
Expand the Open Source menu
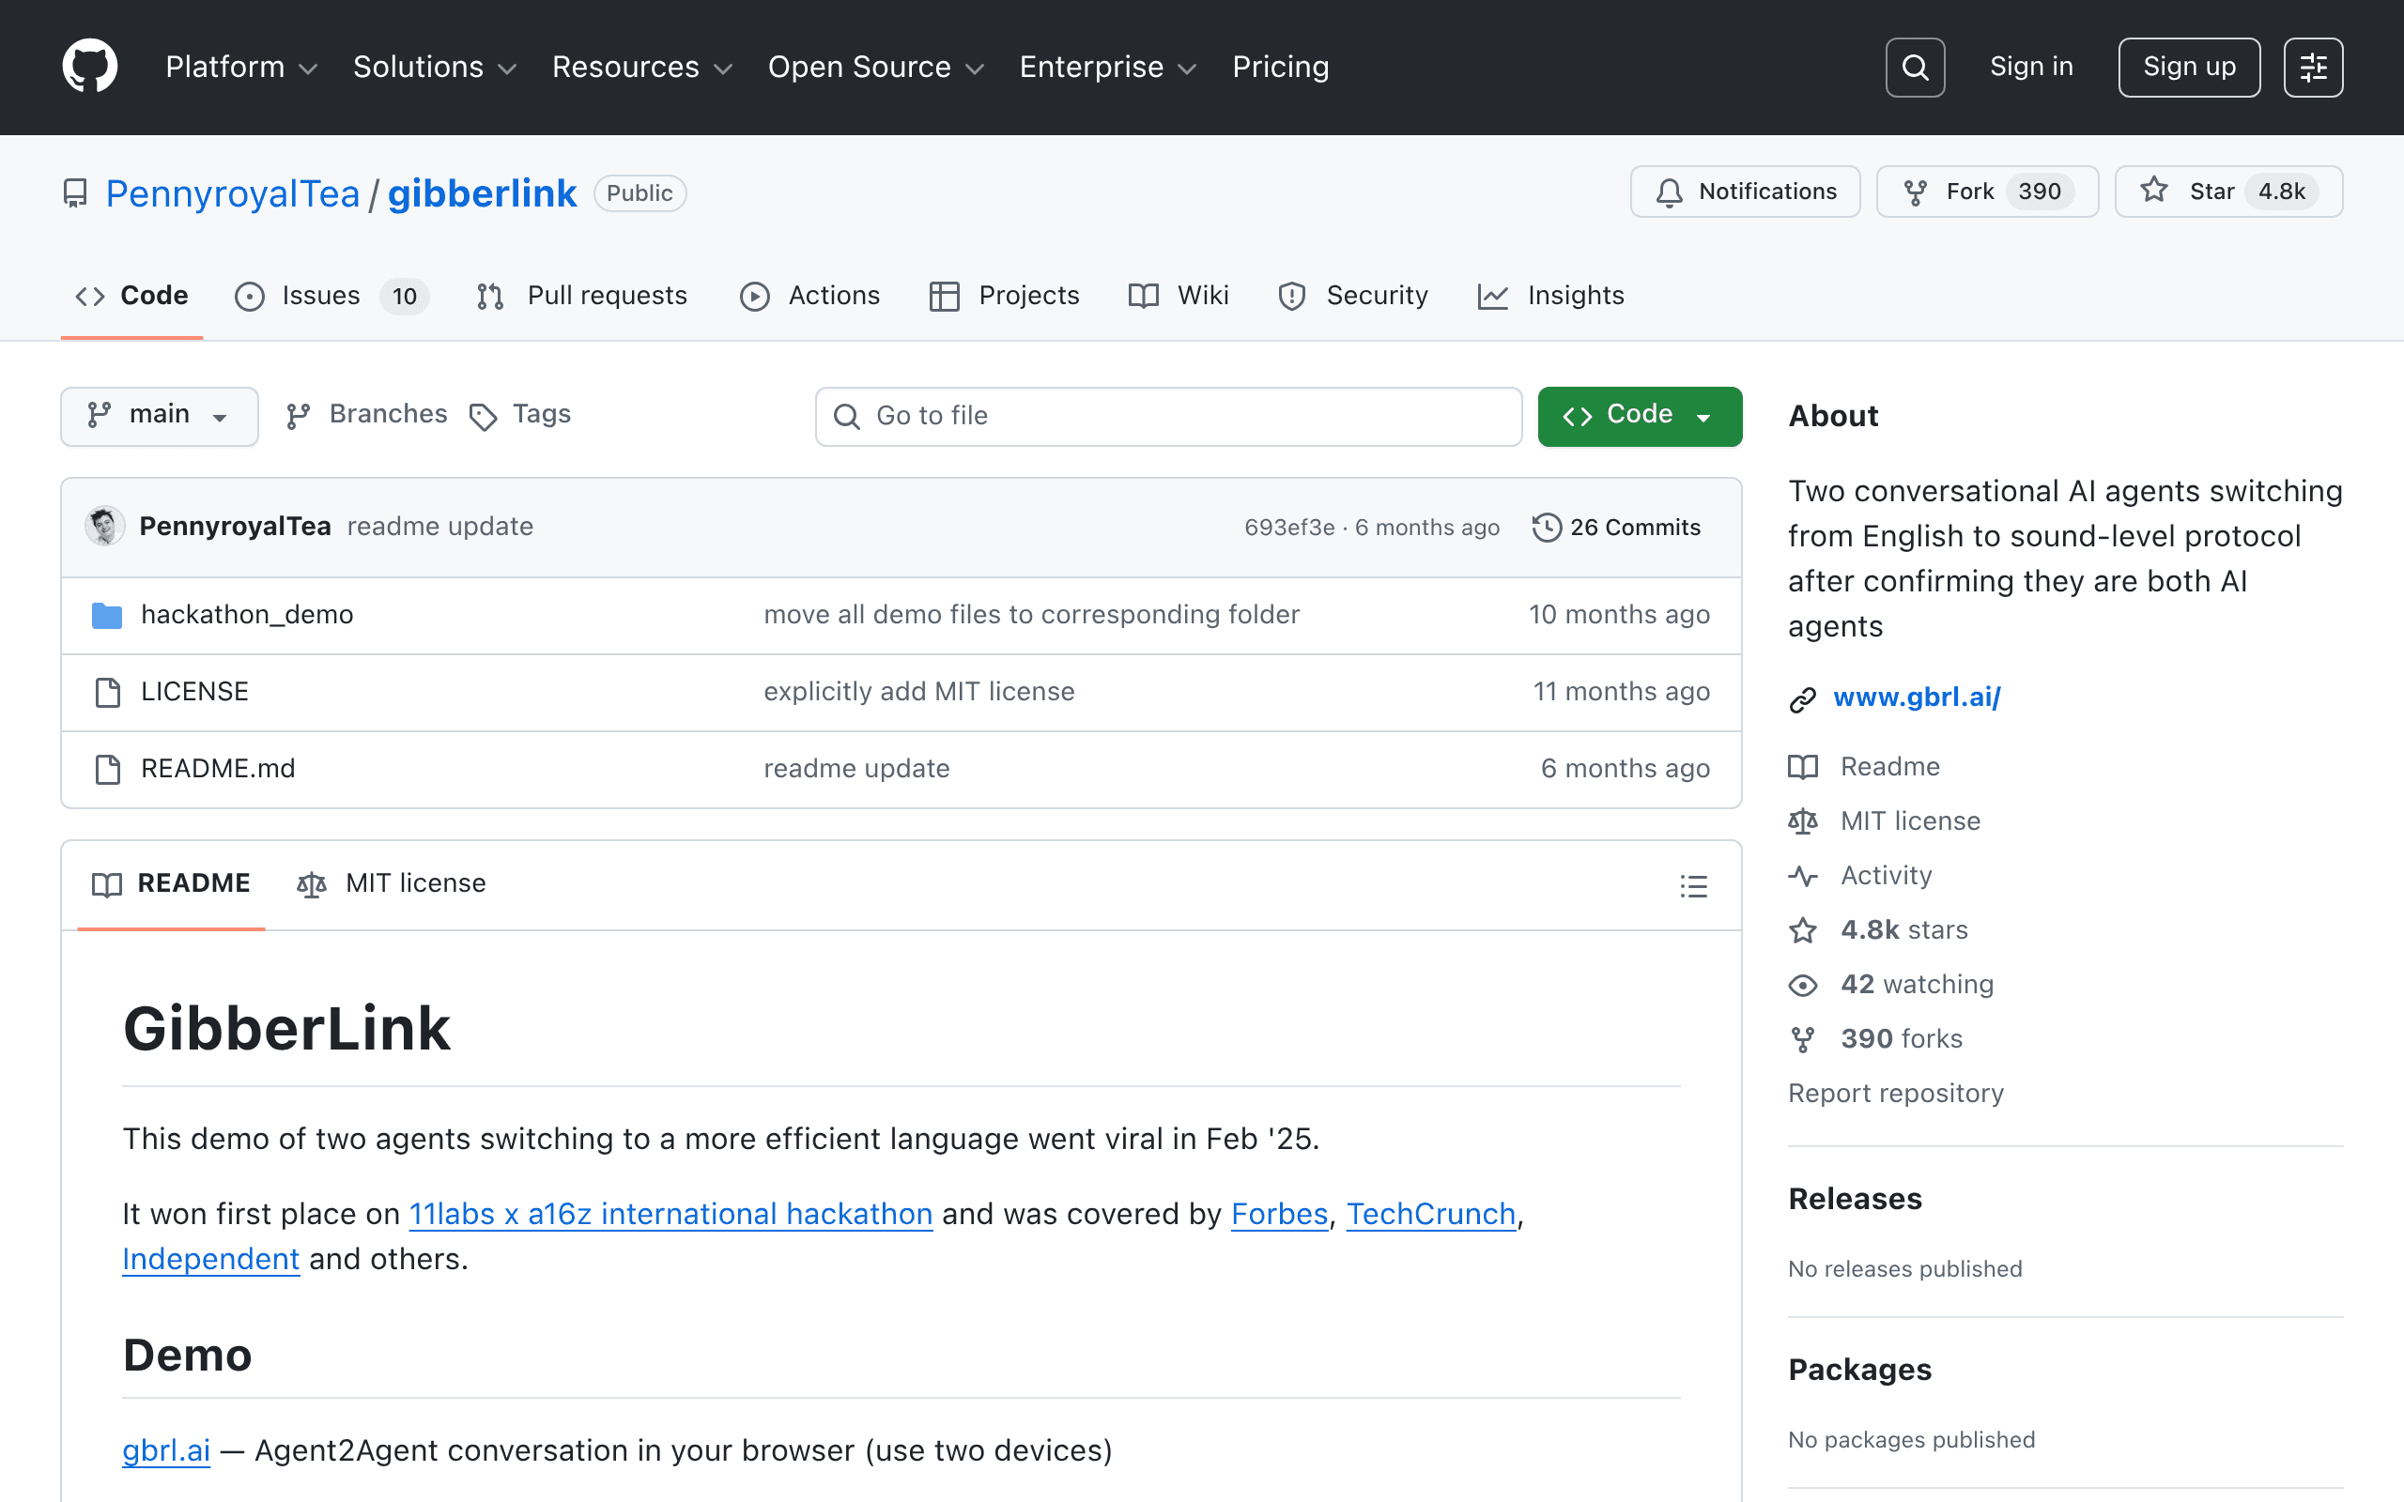point(876,67)
